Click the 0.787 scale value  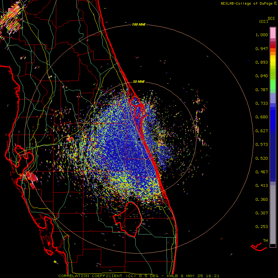click(262, 90)
